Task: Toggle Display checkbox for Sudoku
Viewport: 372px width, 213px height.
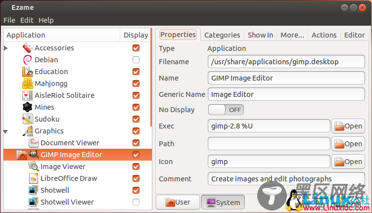Action: 136,119
